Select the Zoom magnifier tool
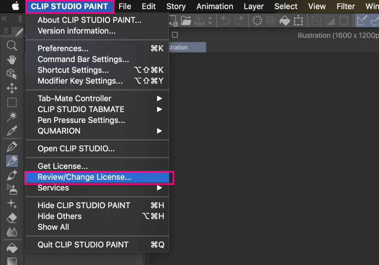379x265 pixels. click(12, 46)
